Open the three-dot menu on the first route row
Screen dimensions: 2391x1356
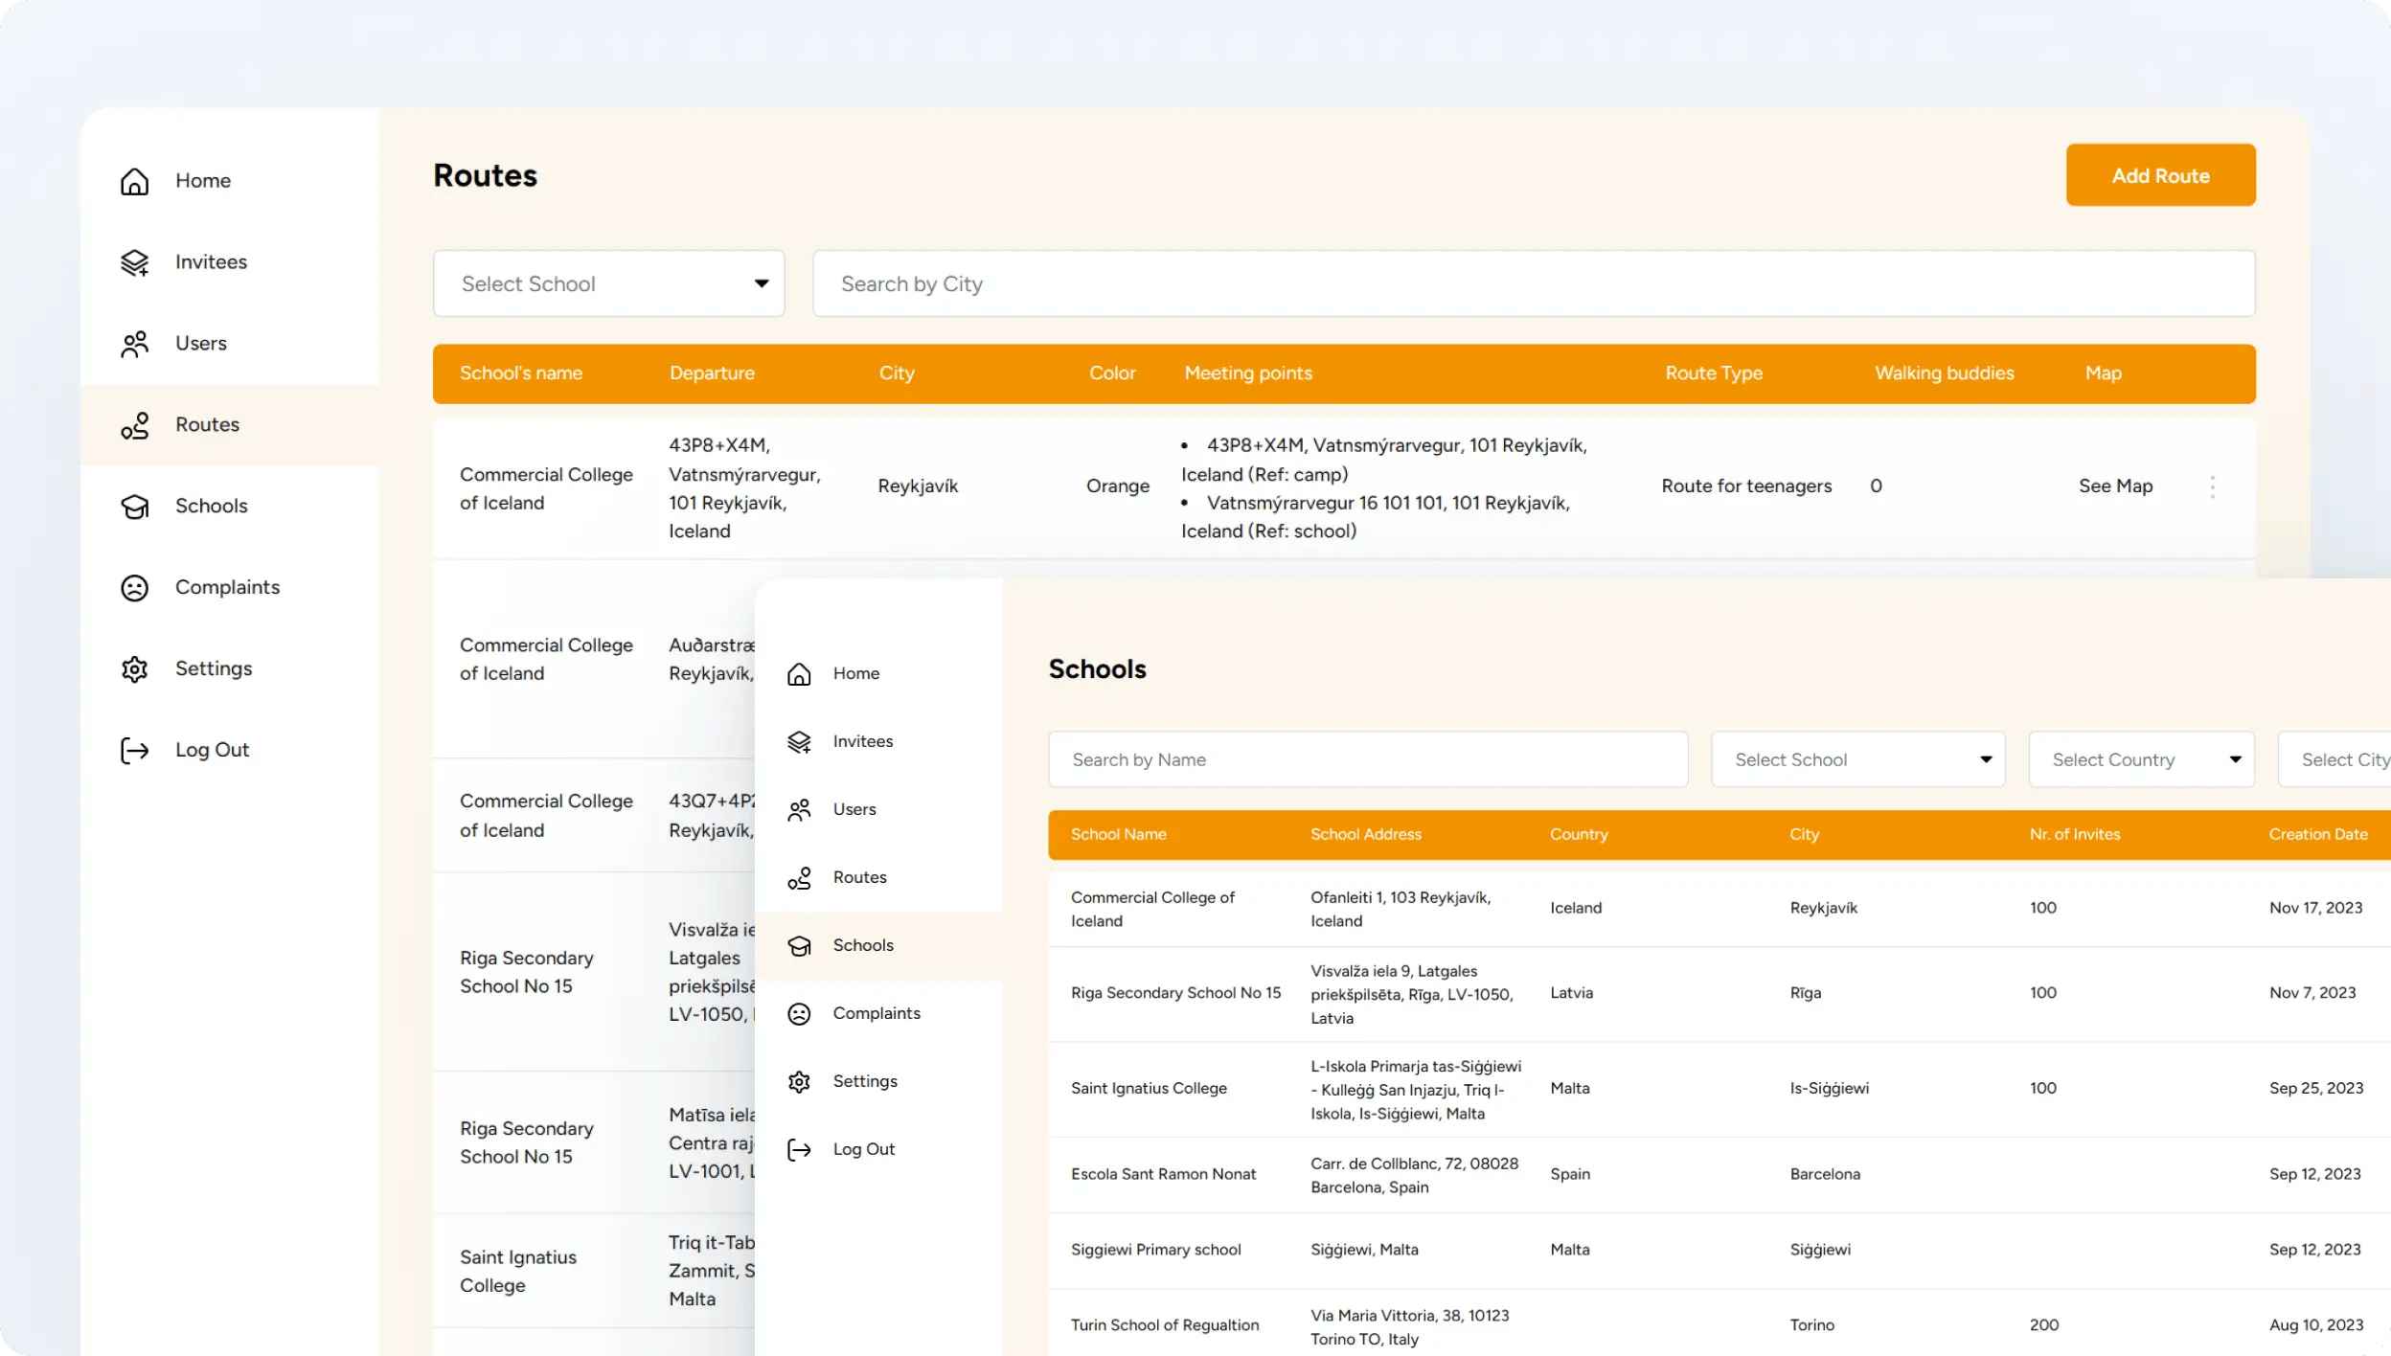tap(2212, 486)
